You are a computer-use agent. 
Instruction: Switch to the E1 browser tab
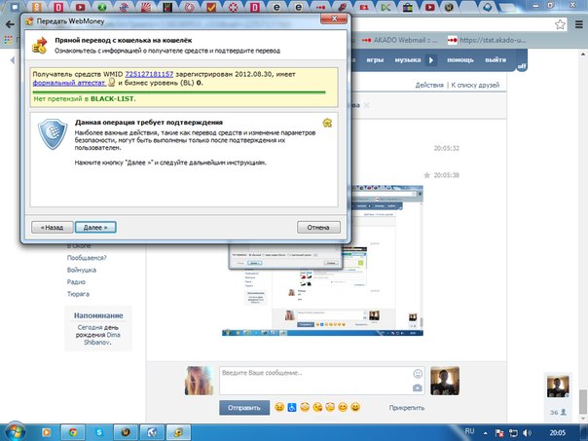(364, 7)
